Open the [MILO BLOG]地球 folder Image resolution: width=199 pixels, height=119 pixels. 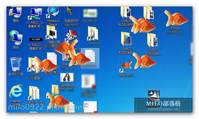coord(126,13)
